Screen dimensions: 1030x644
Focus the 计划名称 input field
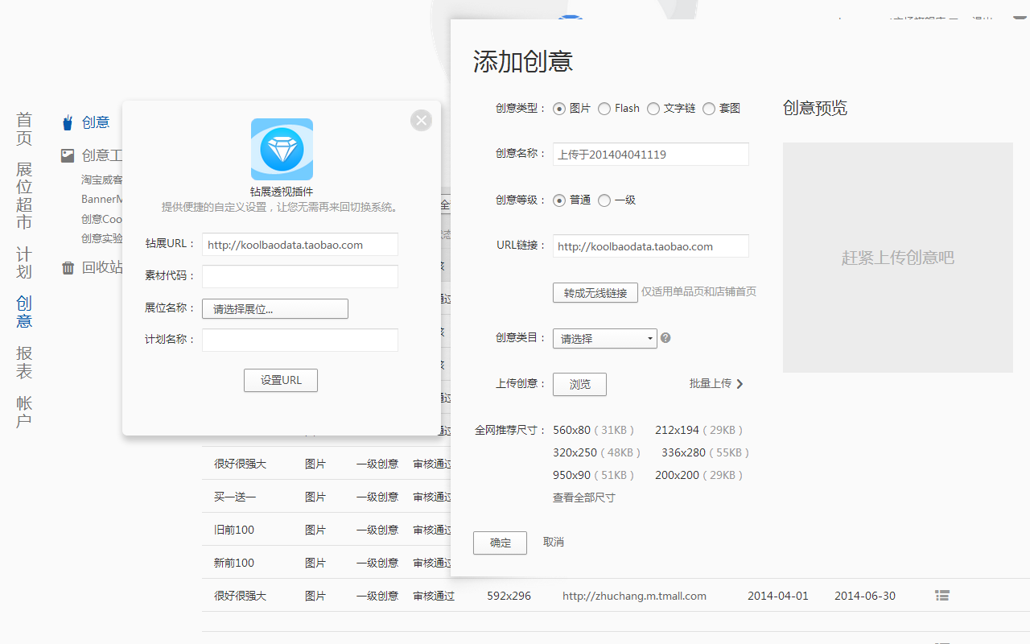tap(300, 340)
